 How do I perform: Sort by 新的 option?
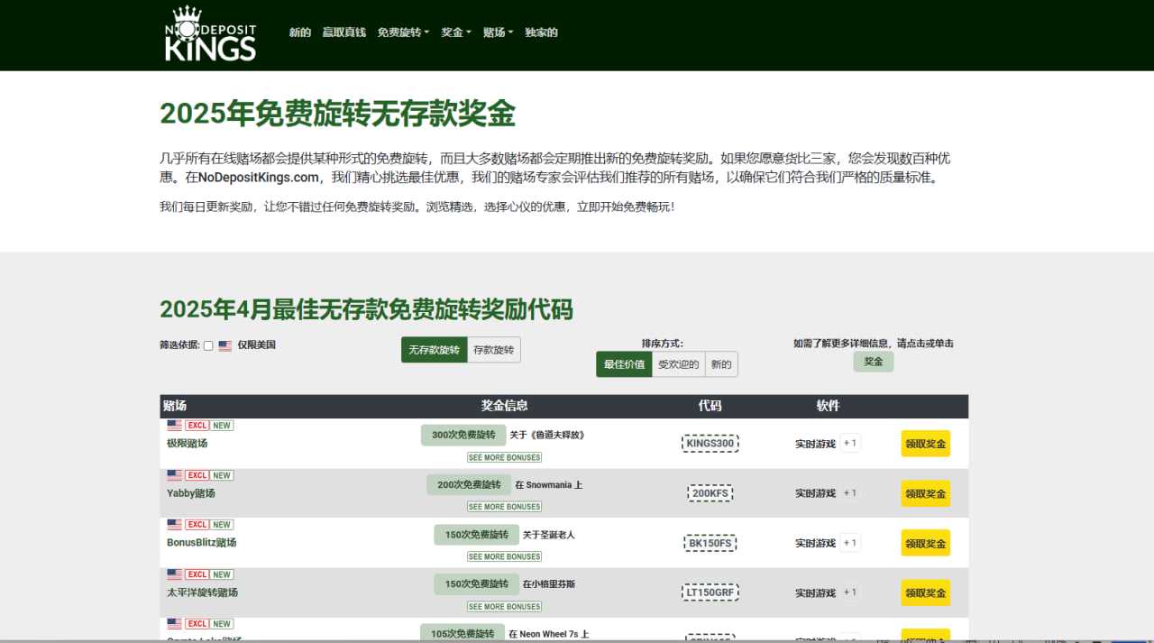[721, 364]
